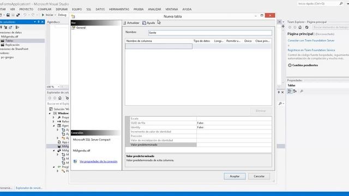Switch to the Agenda.cs editor tab
The height and width of the screenshot is (196, 349).
pyautogui.click(x=53, y=22)
